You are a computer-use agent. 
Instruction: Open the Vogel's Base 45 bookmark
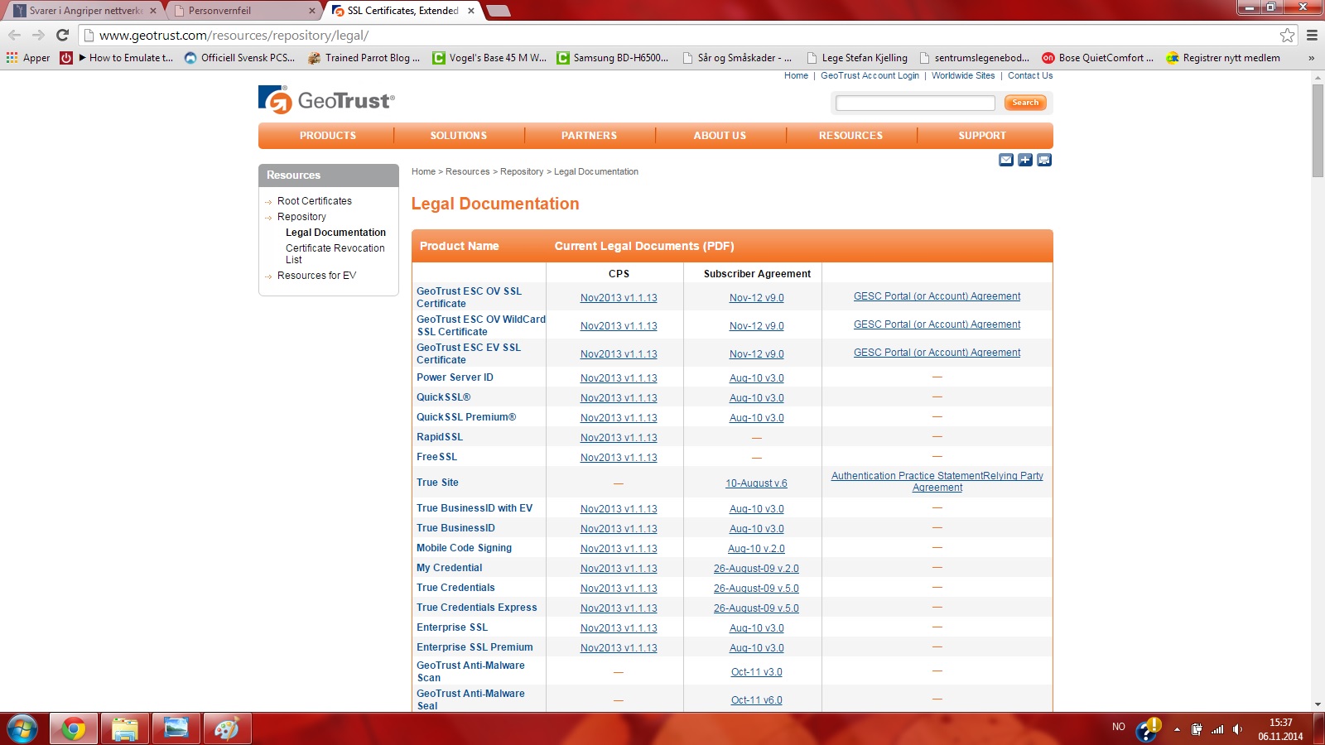coord(489,58)
